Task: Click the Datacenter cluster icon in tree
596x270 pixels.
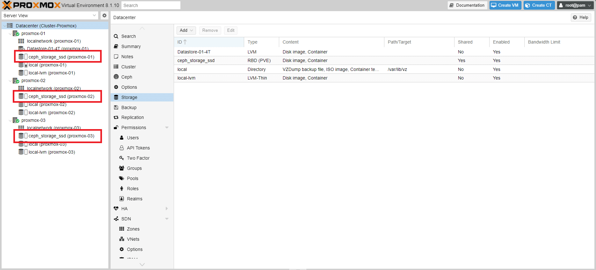Action: coord(10,25)
